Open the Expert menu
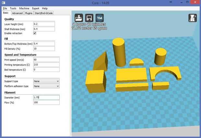The height and width of the screenshot is (138, 201). pos(36,8)
